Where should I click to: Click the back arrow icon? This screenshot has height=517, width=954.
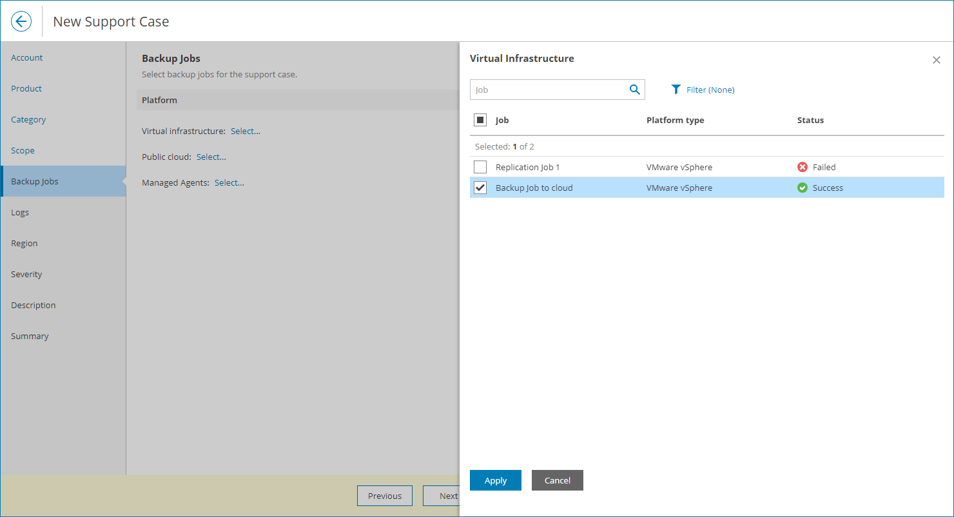[21, 21]
